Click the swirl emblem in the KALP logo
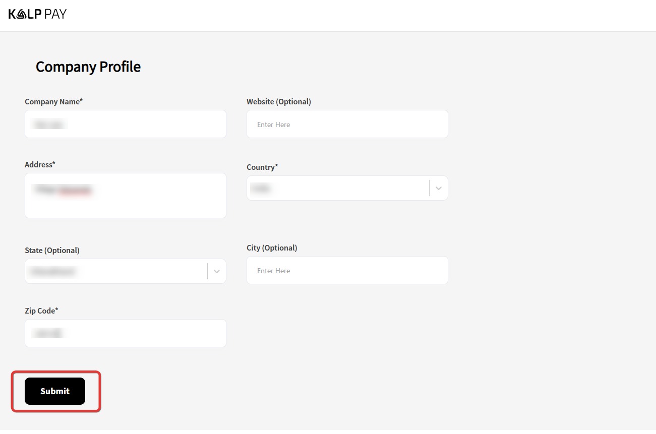The width and height of the screenshot is (656, 434). [21, 14]
